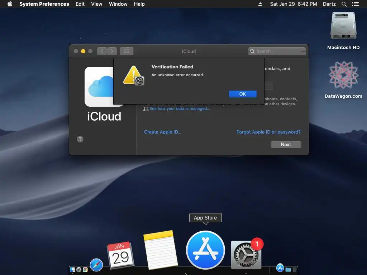The width and height of the screenshot is (367, 275).
Task: Minimize the iCloud window yellow button
Action: [83, 51]
